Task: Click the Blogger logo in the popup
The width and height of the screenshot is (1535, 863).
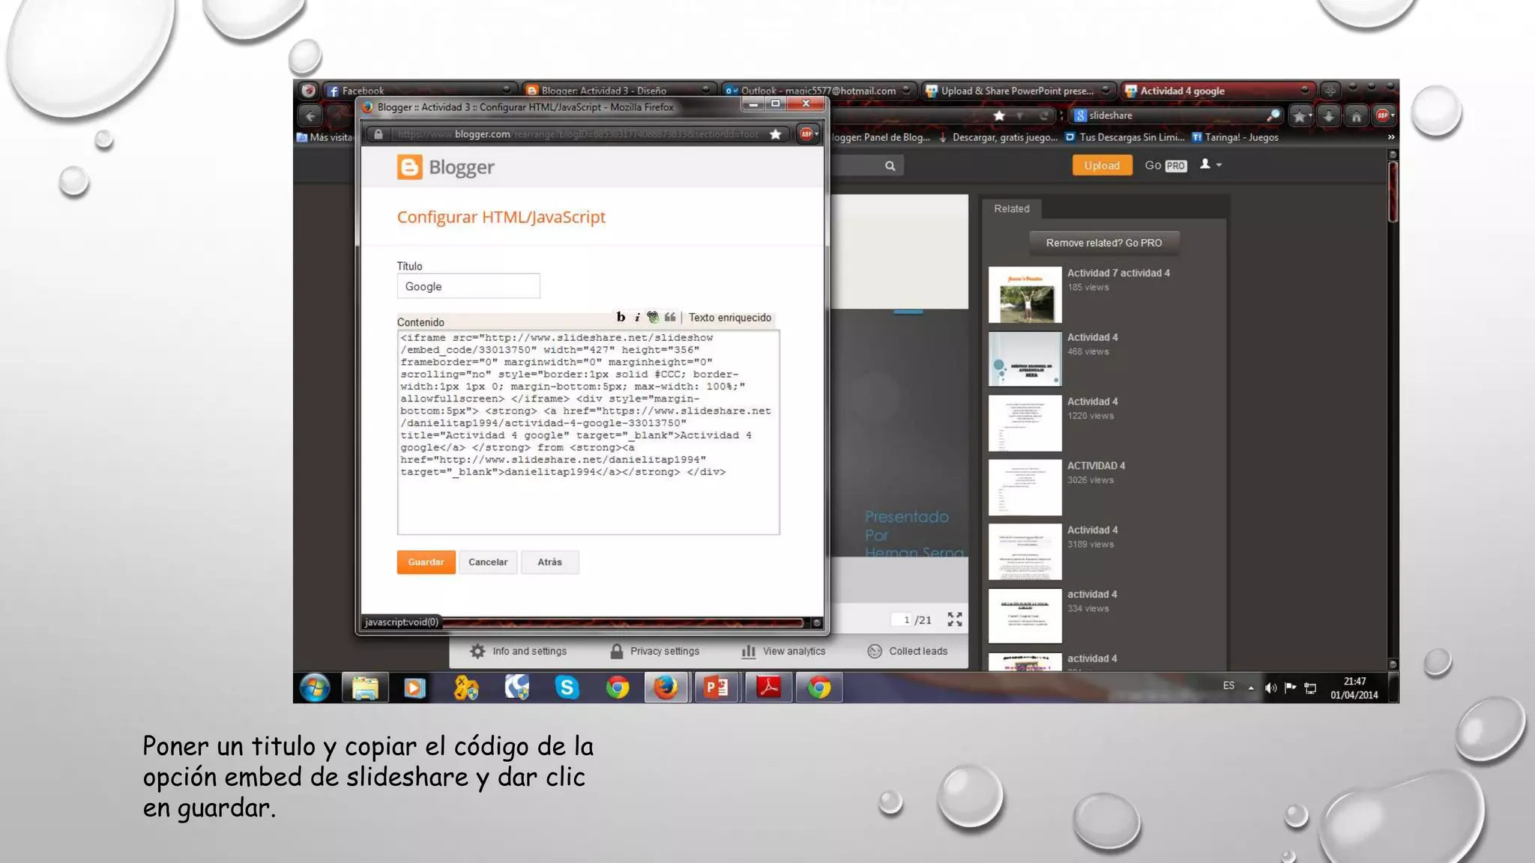Action: (x=446, y=167)
